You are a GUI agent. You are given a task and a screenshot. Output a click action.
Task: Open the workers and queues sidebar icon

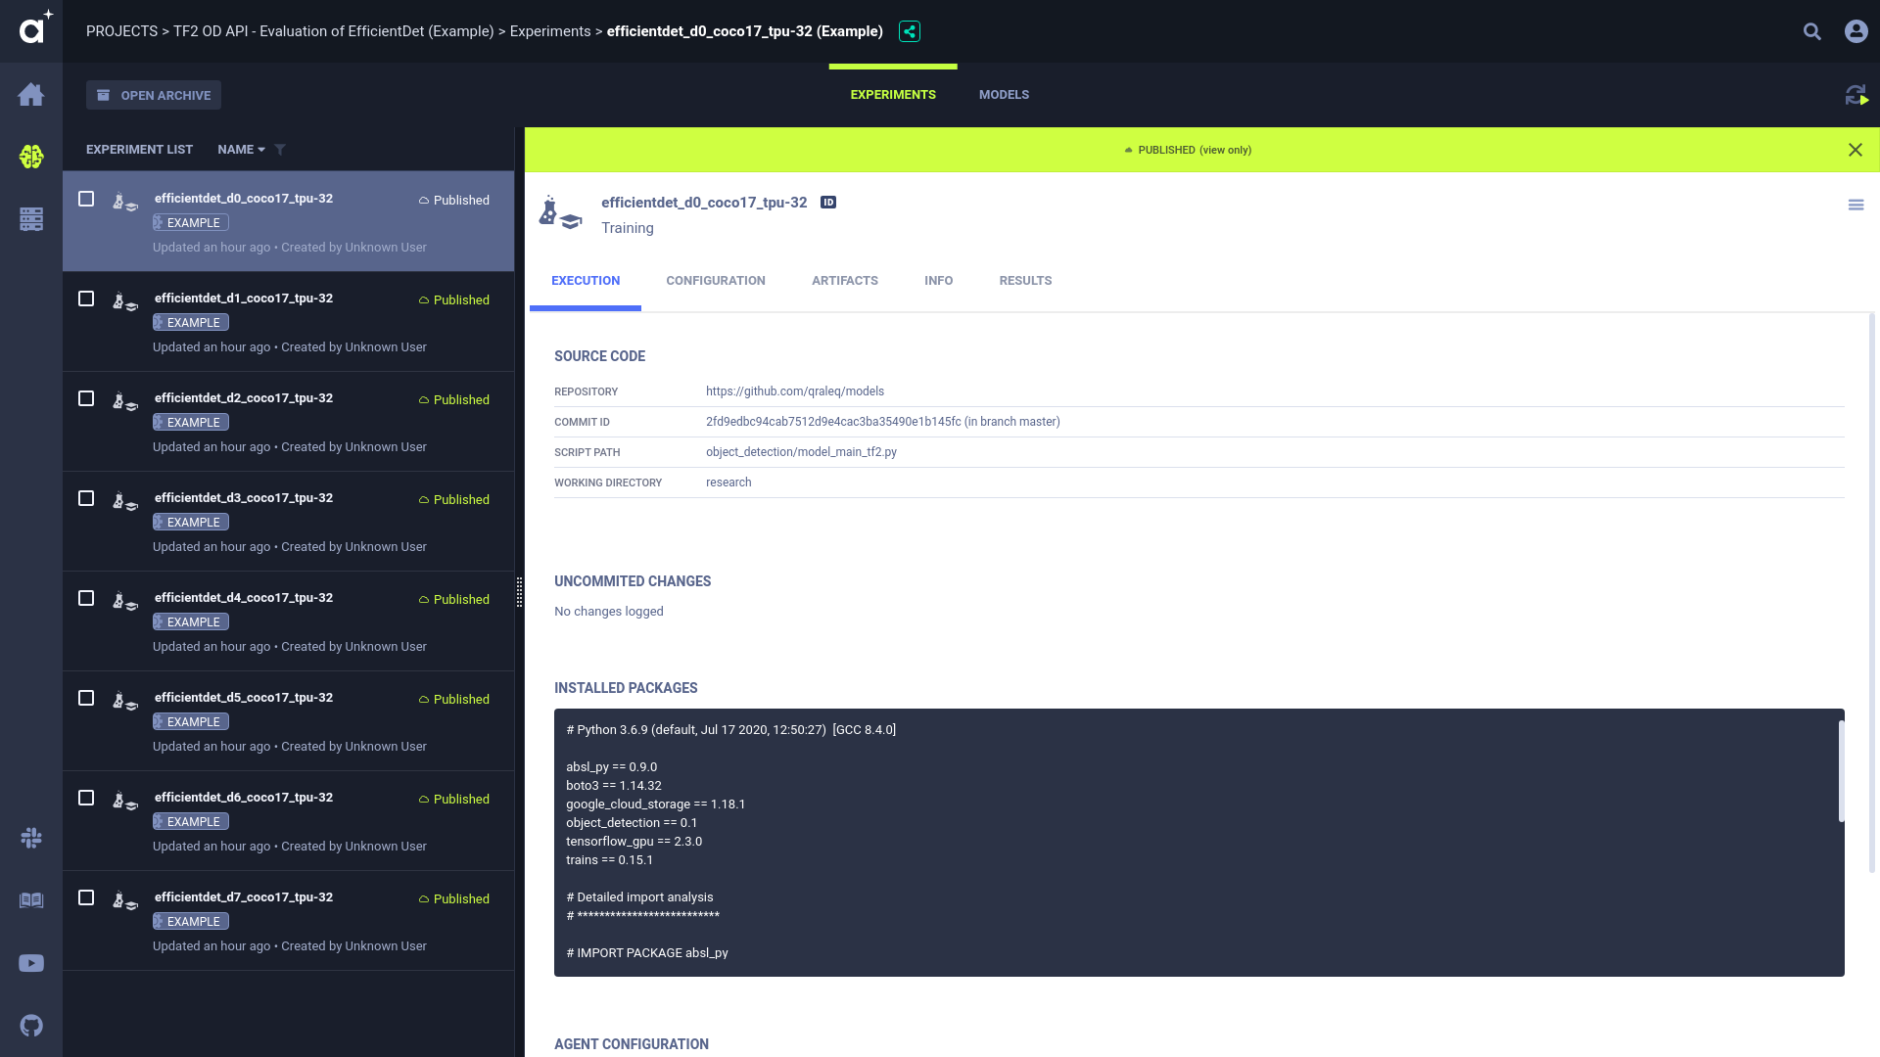click(x=31, y=219)
